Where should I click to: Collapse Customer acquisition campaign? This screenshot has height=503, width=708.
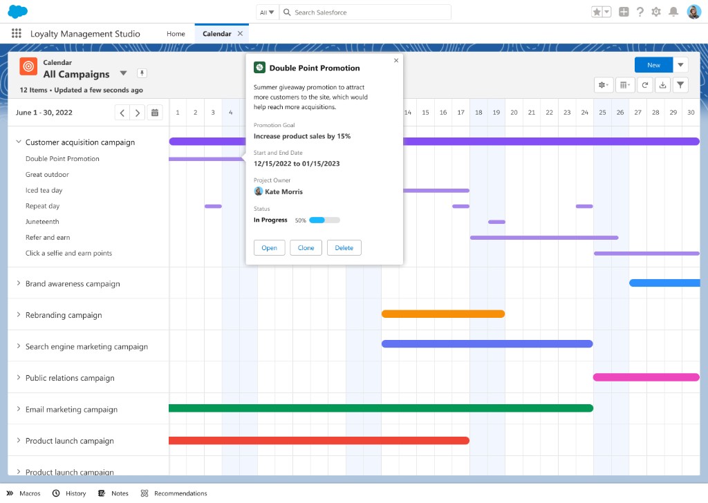click(x=19, y=142)
